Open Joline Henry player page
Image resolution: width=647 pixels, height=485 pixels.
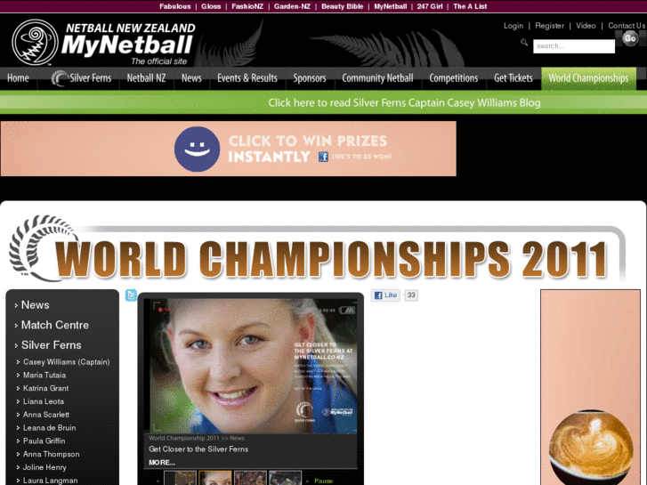pos(44,468)
